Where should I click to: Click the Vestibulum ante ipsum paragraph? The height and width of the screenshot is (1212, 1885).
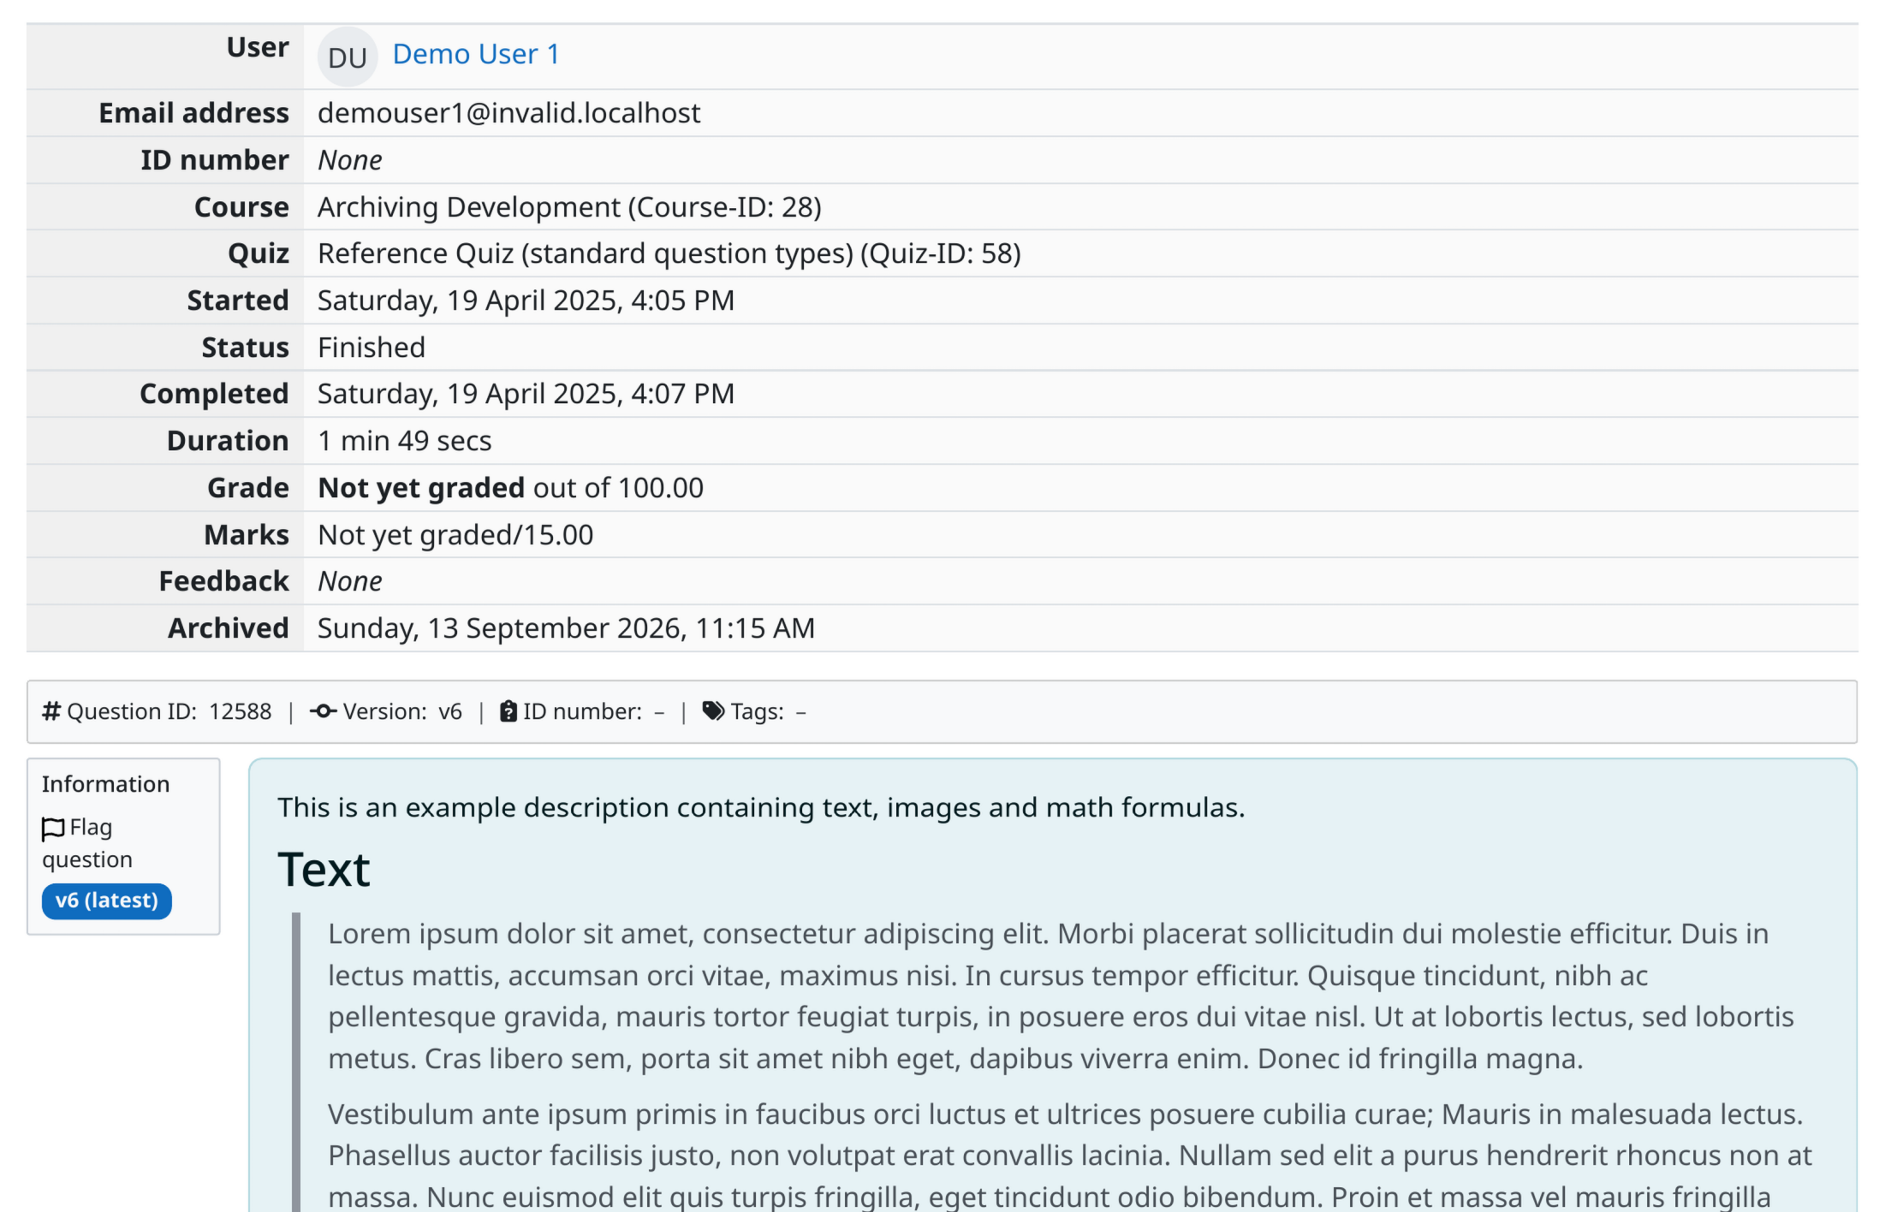tap(1070, 1156)
